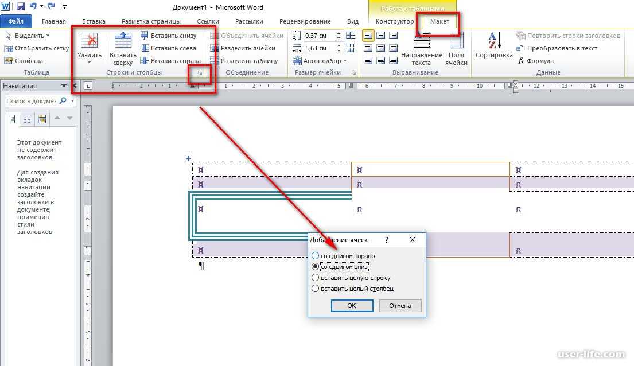Image resolution: width=634 pixels, height=366 pixels.
Task: Align cell text bottom center
Action: pyautogui.click(x=380, y=61)
